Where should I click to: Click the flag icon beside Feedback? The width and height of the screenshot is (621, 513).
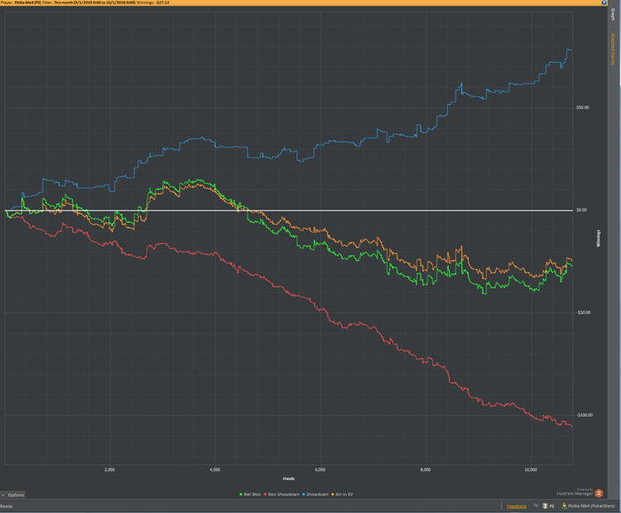click(x=536, y=506)
